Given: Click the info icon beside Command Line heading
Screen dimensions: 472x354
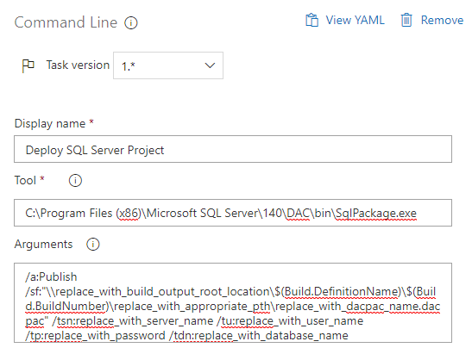Looking at the screenshot, I should point(131,23).
